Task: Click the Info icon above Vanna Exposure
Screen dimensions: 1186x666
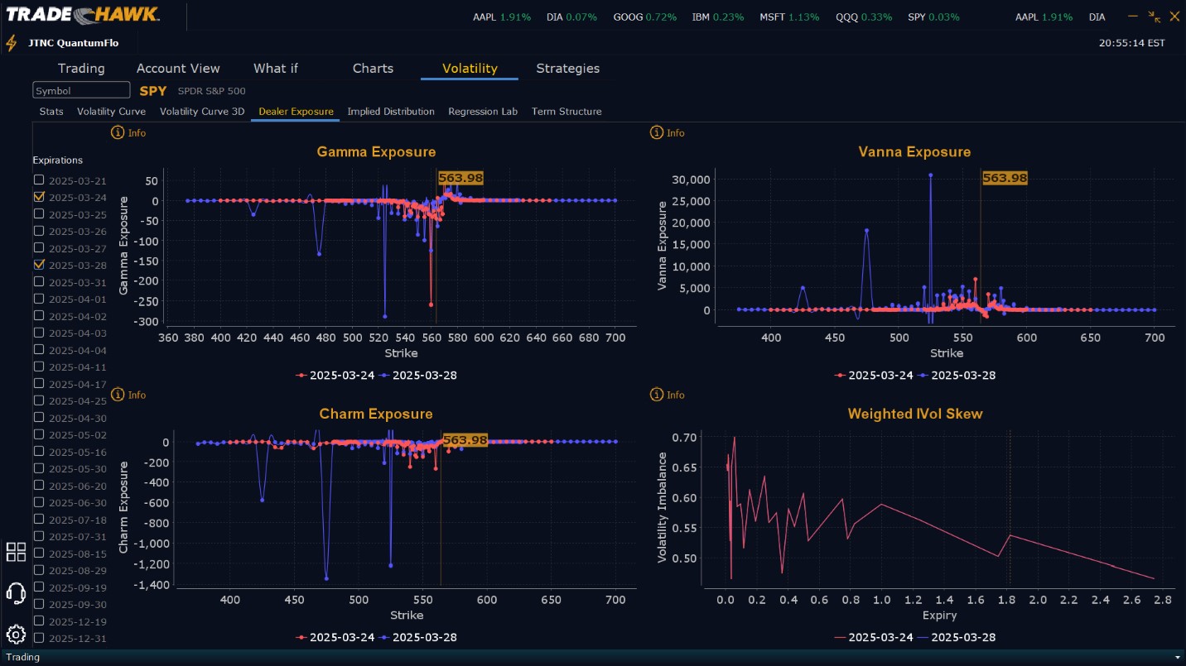Action: [x=657, y=132]
